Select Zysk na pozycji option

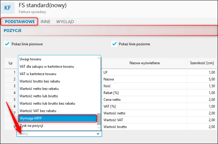58,126
